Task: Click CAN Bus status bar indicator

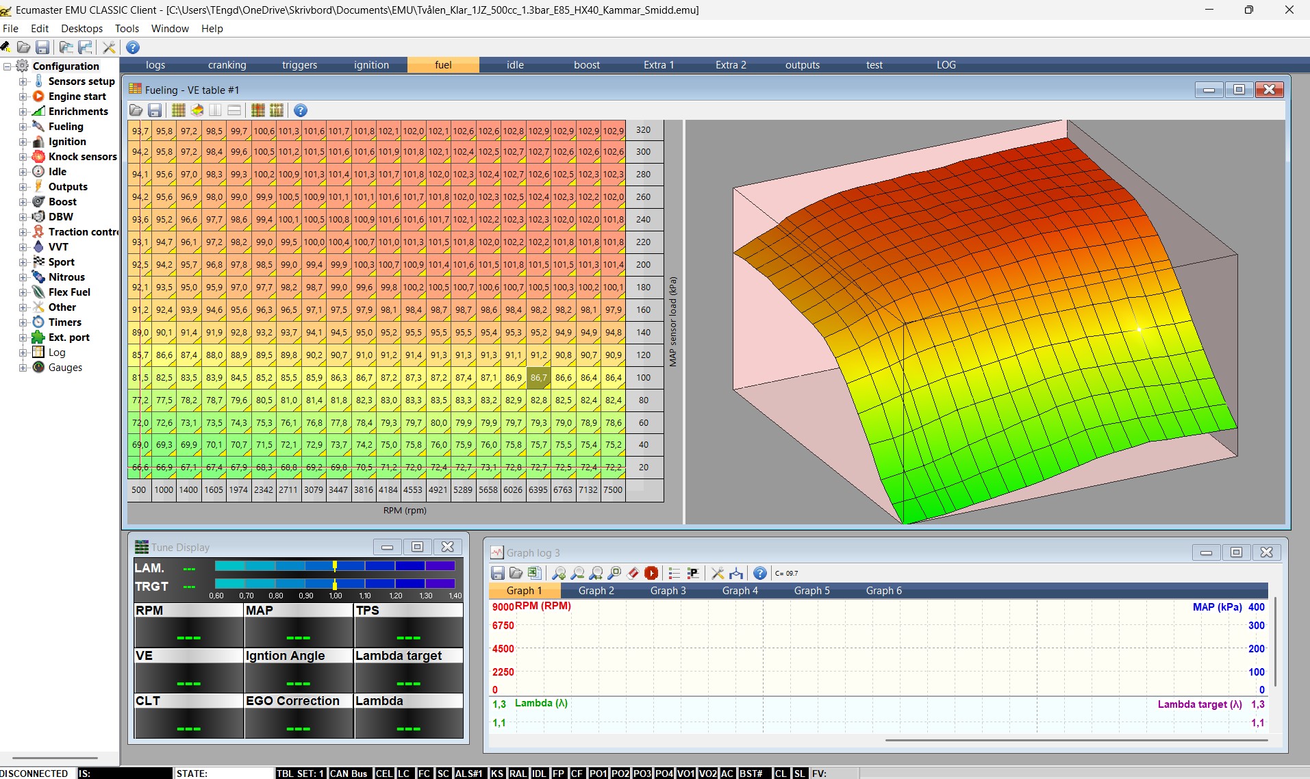Action: click(349, 774)
